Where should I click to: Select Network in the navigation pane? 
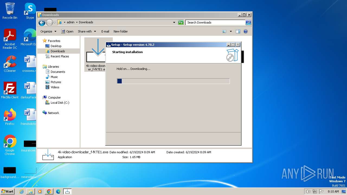53,113
